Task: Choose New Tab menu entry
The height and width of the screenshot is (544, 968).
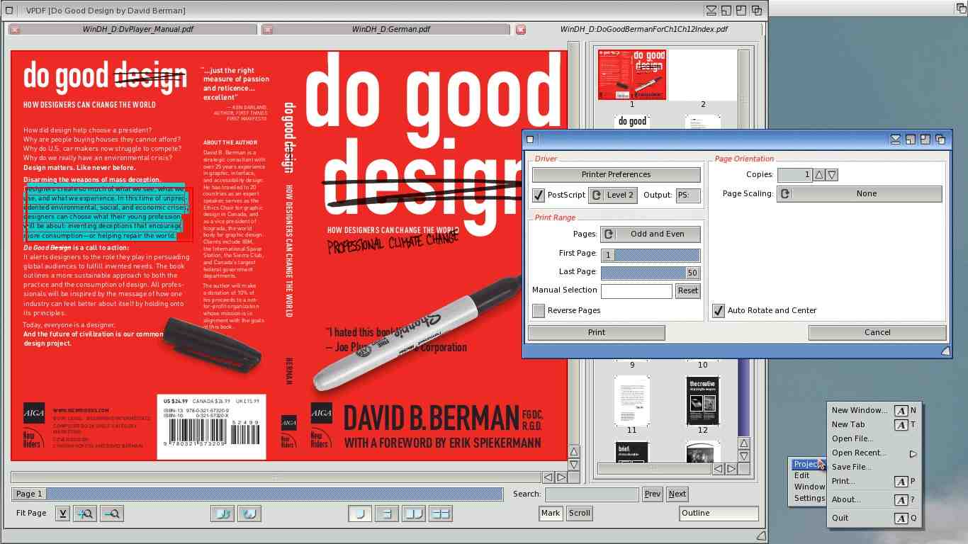Action: [x=874, y=425]
